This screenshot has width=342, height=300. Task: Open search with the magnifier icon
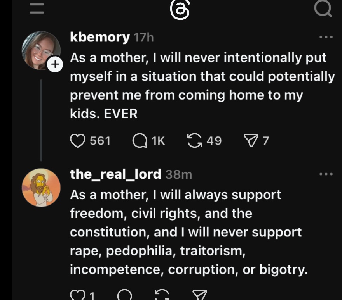323,9
